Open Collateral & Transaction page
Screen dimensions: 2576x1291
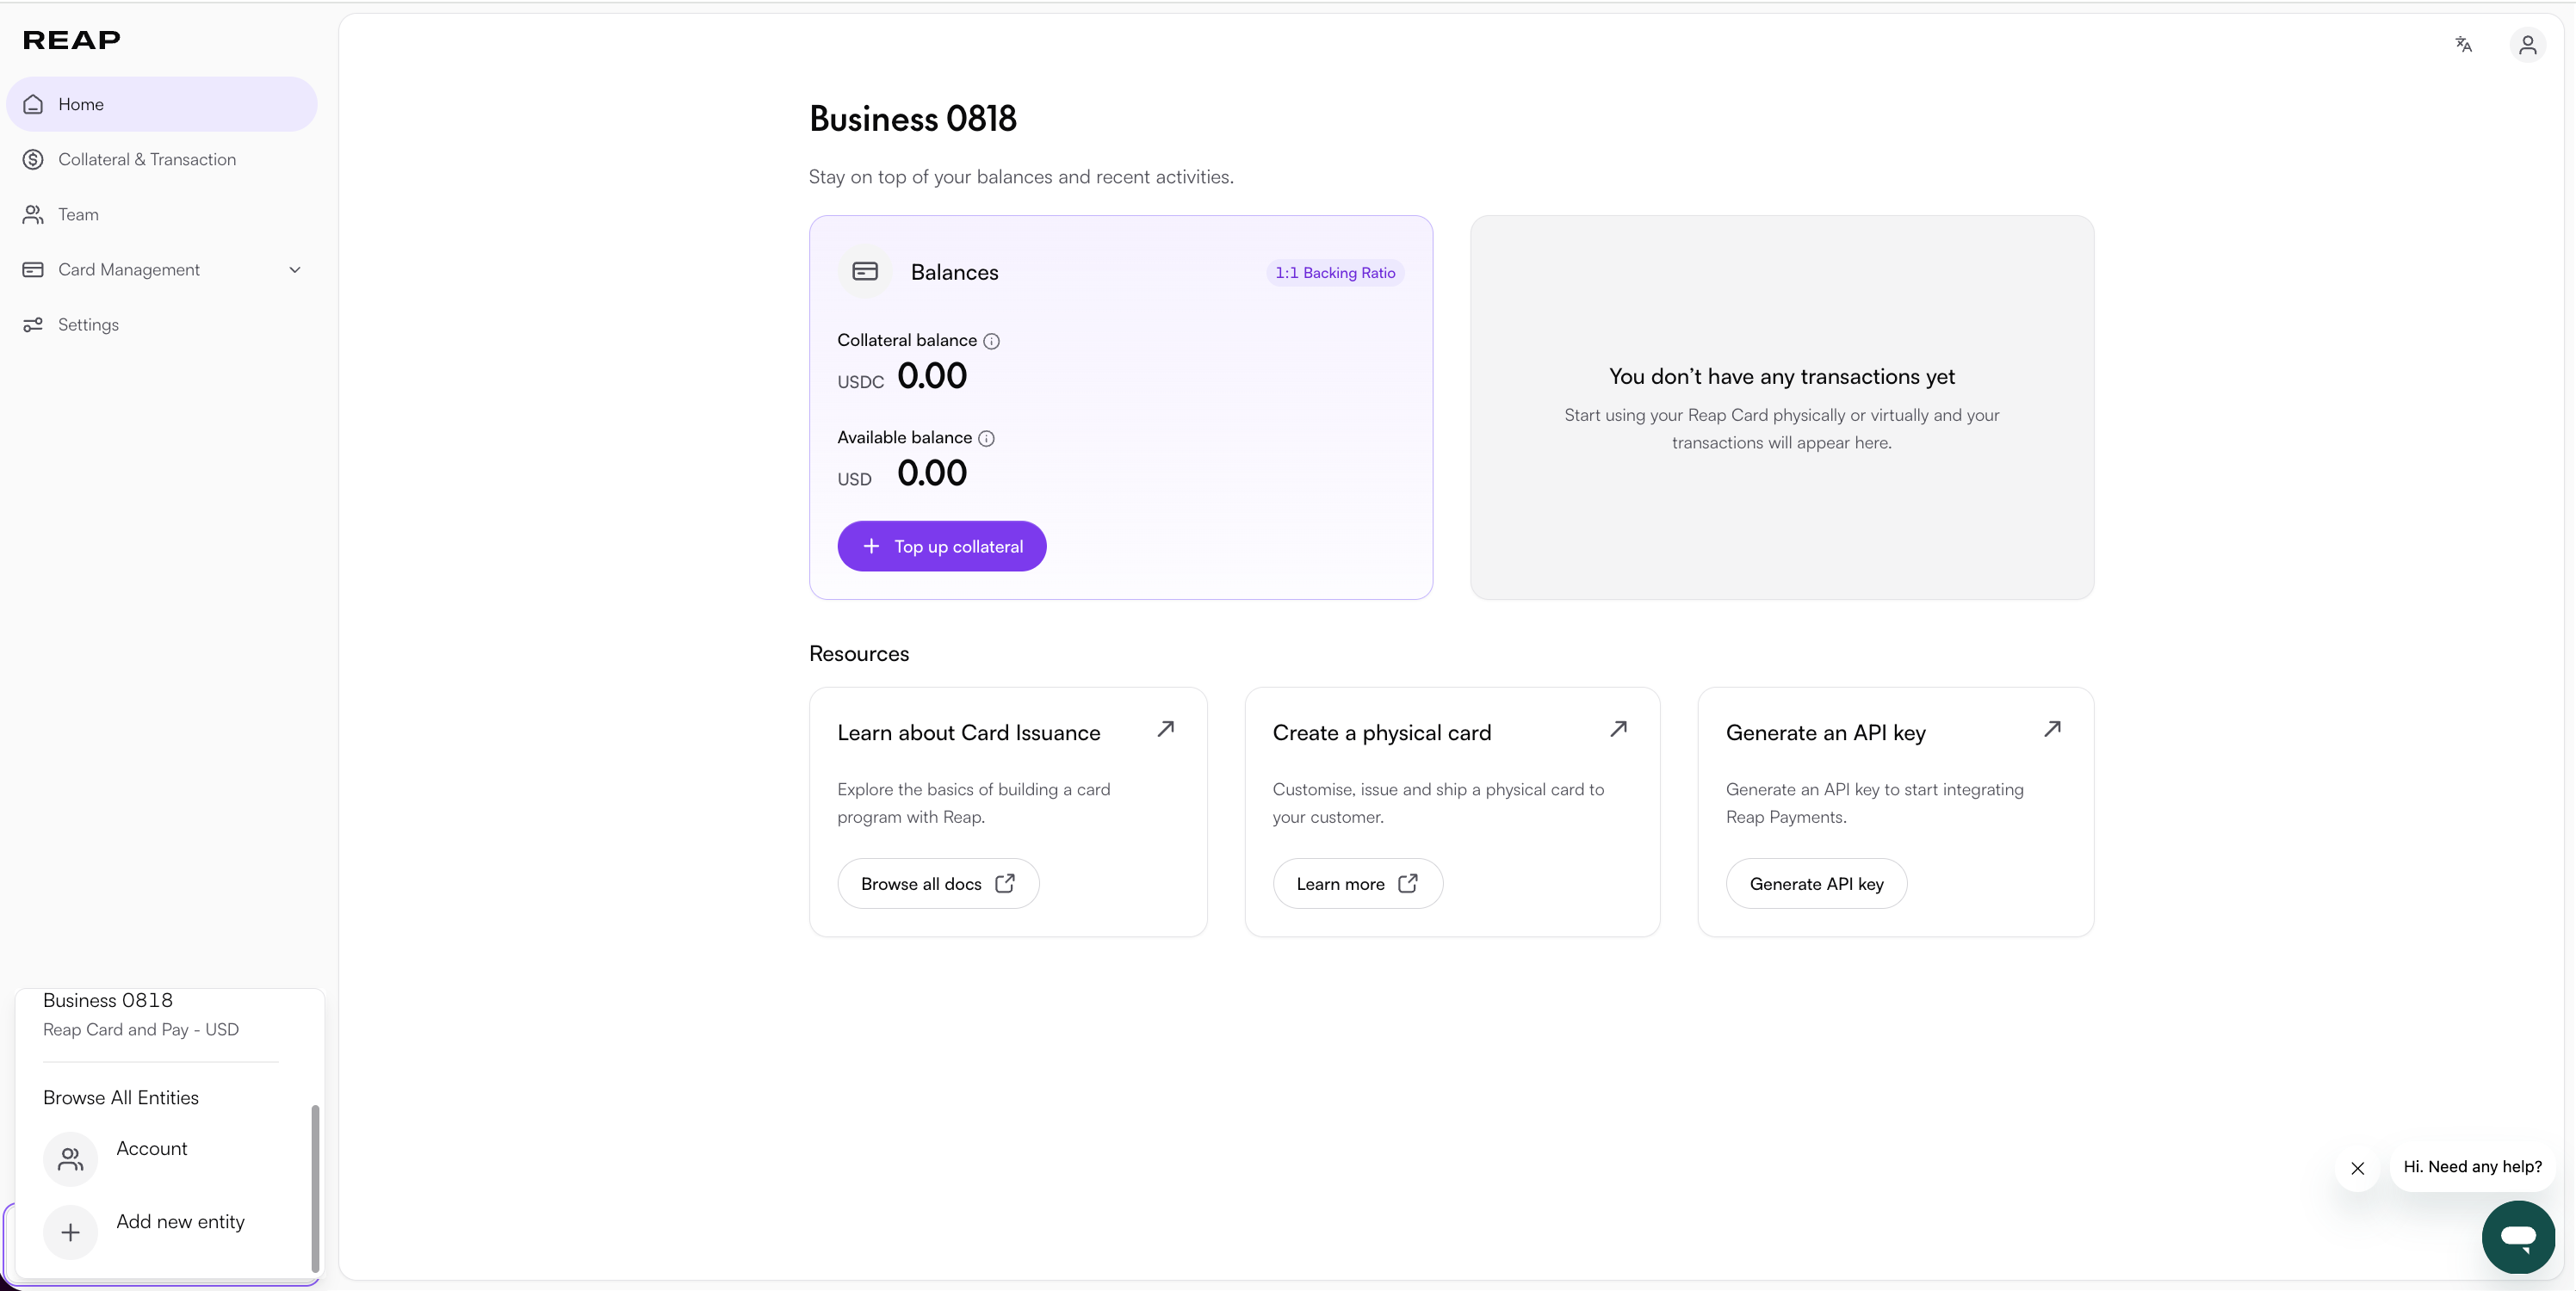click(x=162, y=159)
